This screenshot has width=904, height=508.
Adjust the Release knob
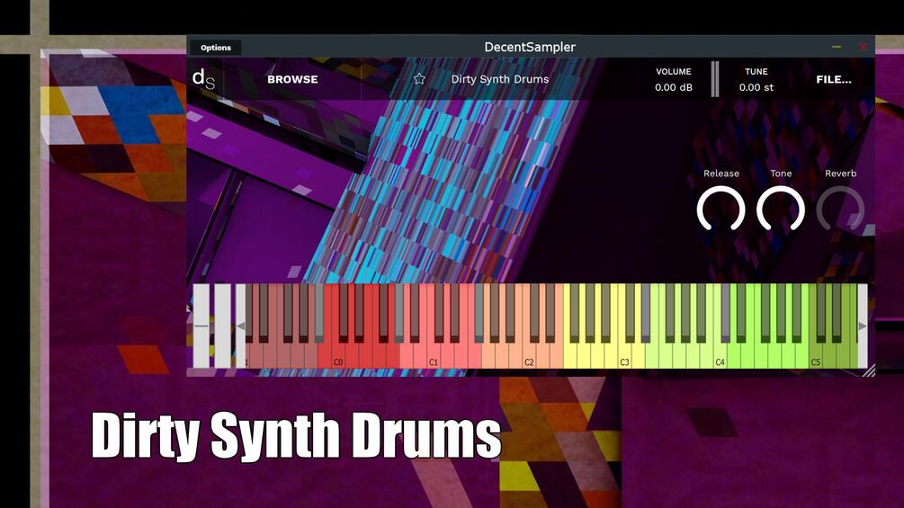coord(721,209)
